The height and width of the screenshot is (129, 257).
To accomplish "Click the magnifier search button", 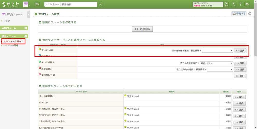I will (100, 4).
